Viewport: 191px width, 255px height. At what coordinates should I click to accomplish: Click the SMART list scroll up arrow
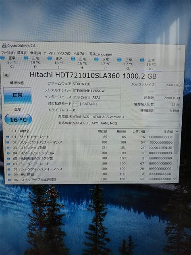[177, 132]
